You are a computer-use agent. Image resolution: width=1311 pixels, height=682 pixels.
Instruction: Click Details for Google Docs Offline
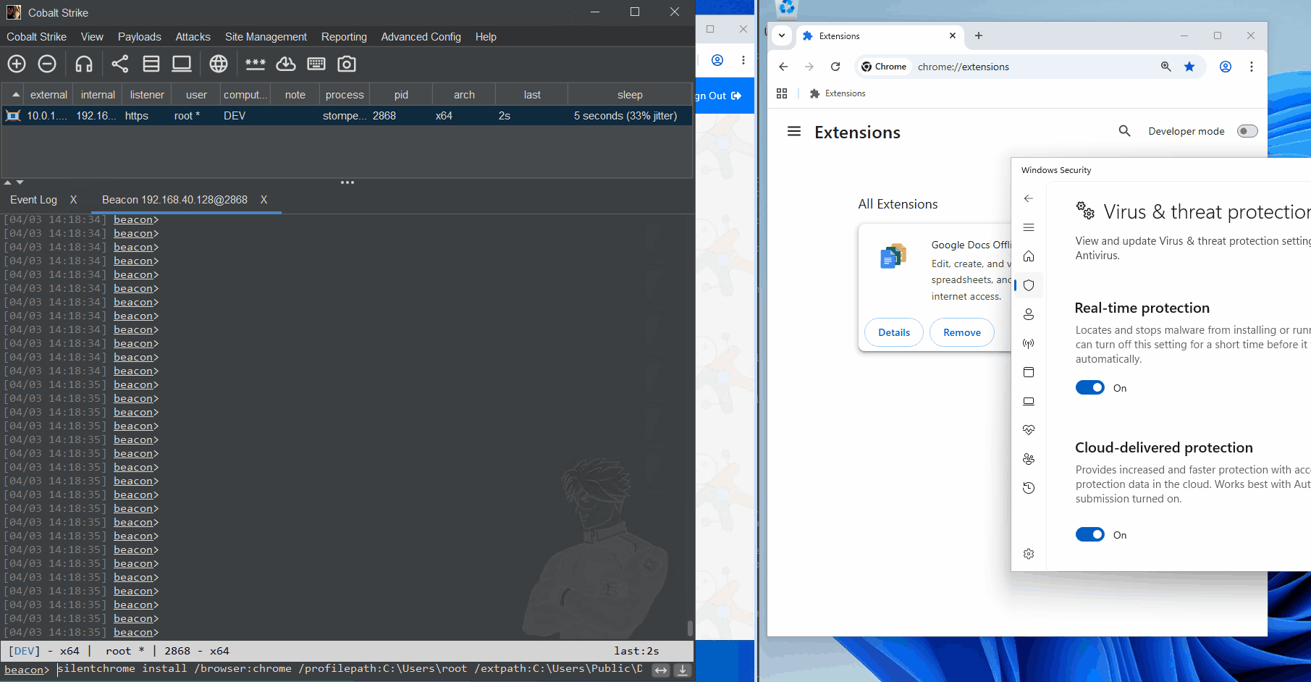click(894, 332)
